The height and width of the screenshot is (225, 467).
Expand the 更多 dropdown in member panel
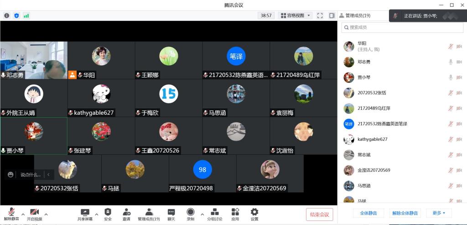pyautogui.click(x=439, y=213)
